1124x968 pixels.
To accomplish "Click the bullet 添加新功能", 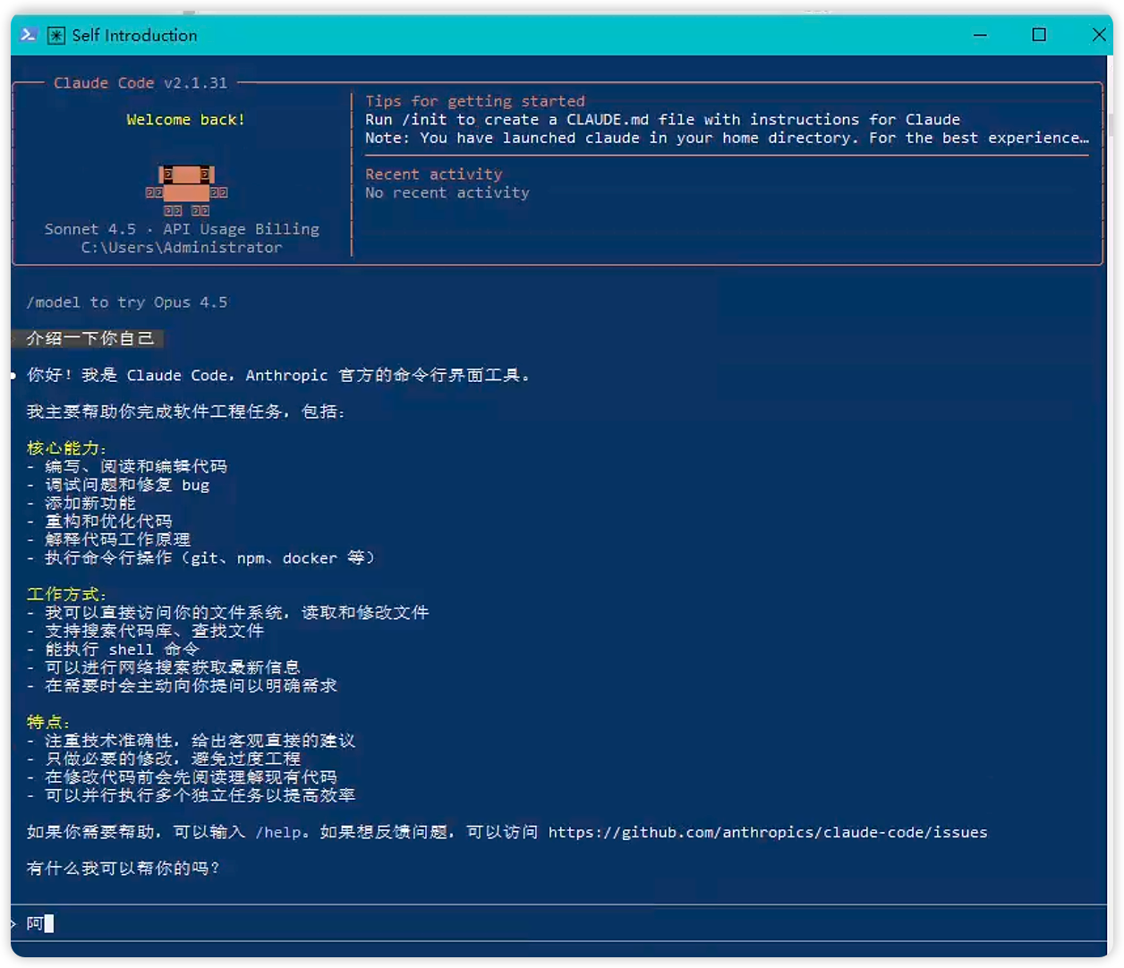I will (x=81, y=503).
